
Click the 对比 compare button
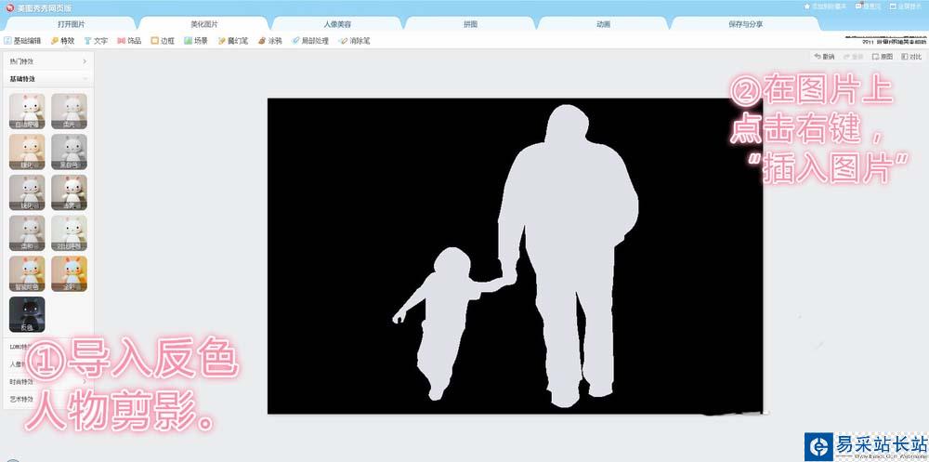(x=911, y=57)
